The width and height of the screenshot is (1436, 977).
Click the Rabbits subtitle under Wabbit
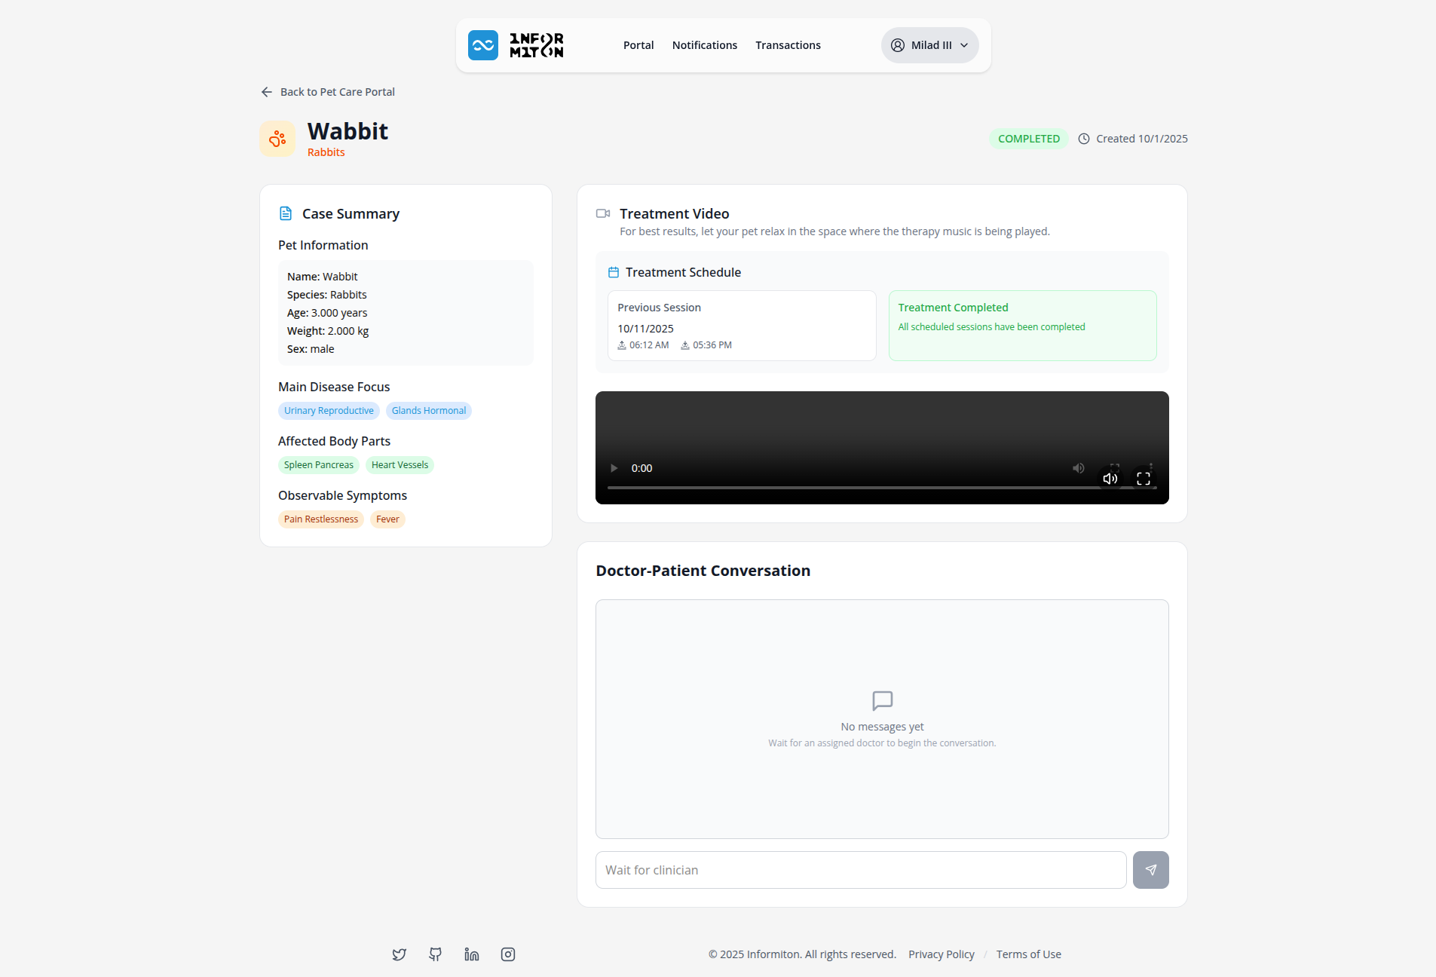326,152
